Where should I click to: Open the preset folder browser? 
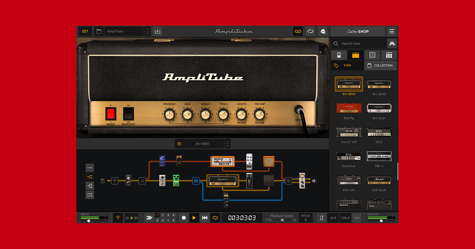pos(99,31)
